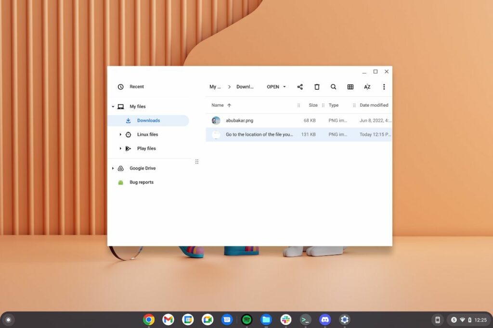Switch to thumbnail grid view

pos(350,87)
